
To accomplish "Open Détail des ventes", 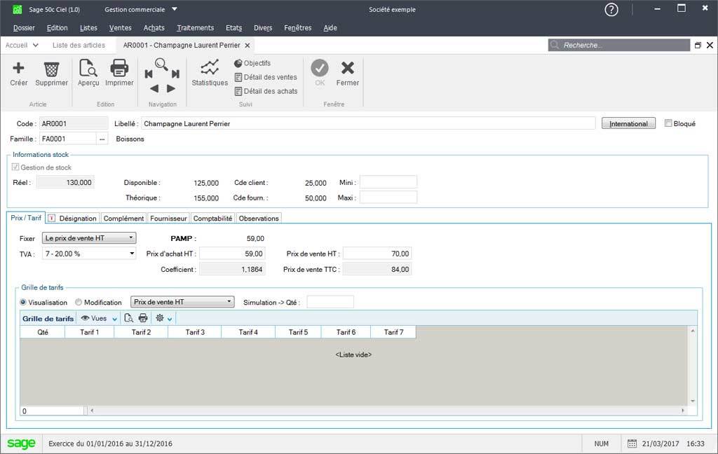I will click(x=266, y=77).
